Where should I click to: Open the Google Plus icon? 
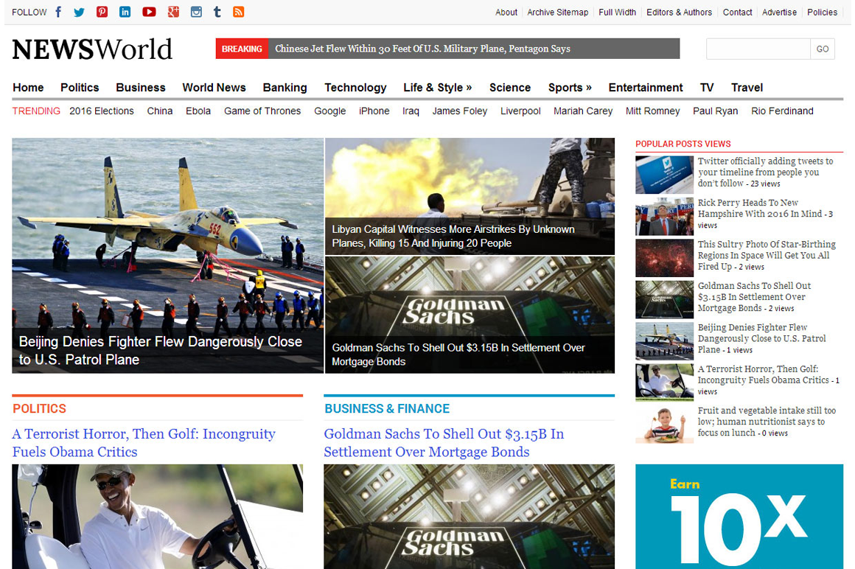tap(173, 12)
